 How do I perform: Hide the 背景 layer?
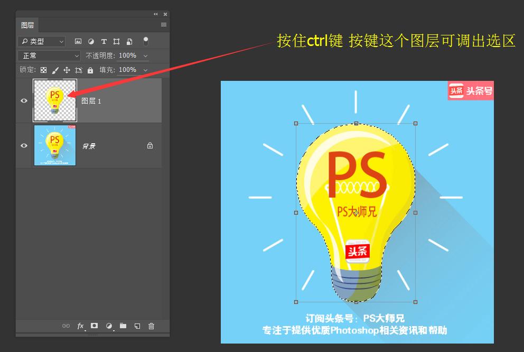coord(23,145)
